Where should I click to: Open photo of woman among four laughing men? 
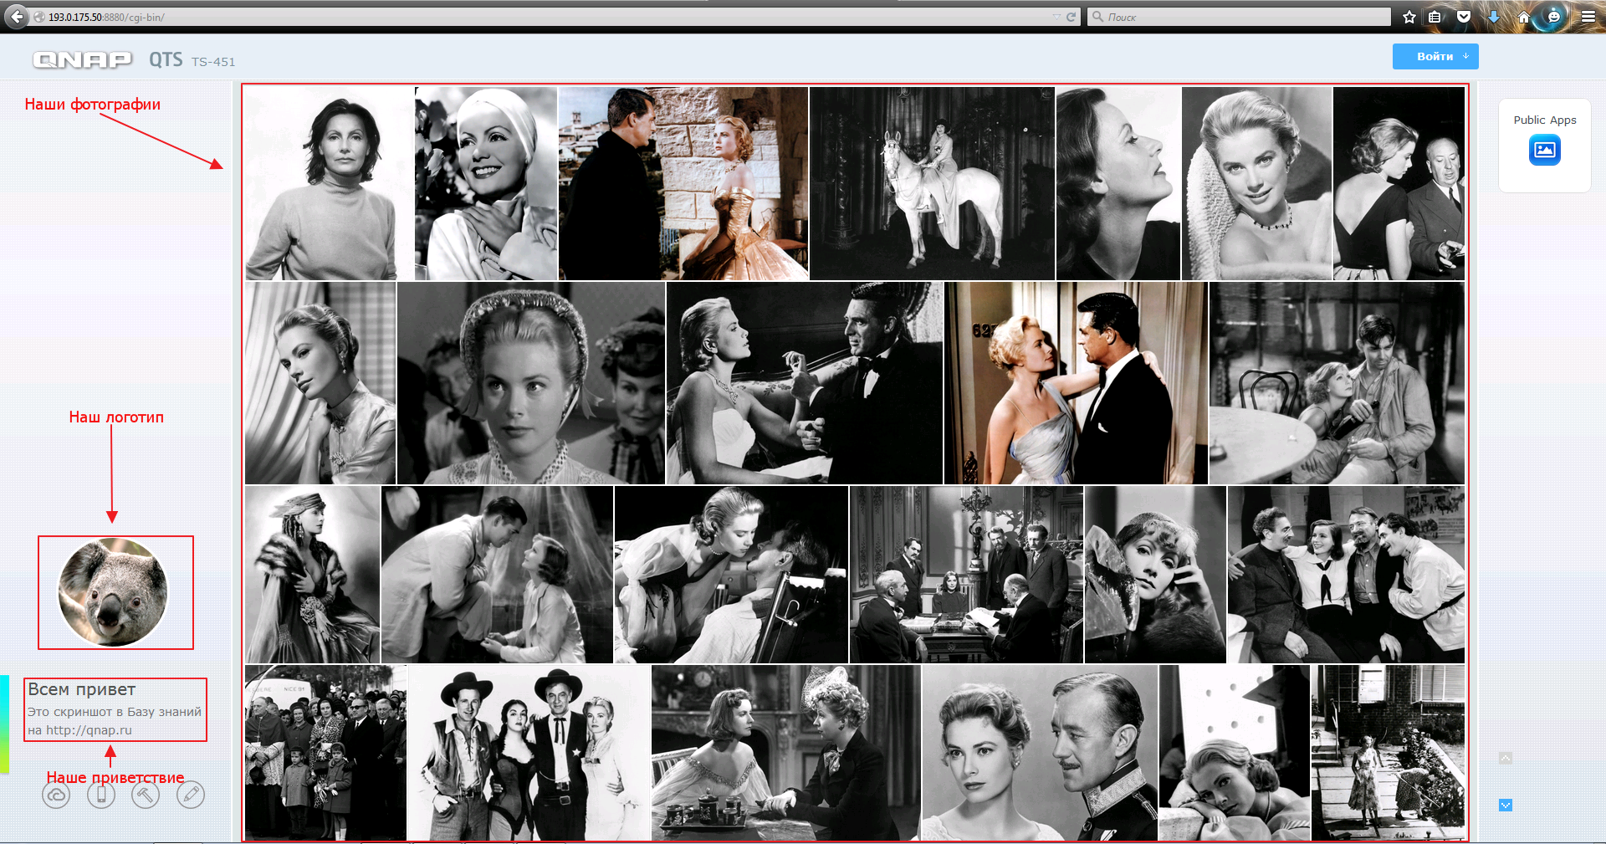pyautogui.click(x=1346, y=575)
